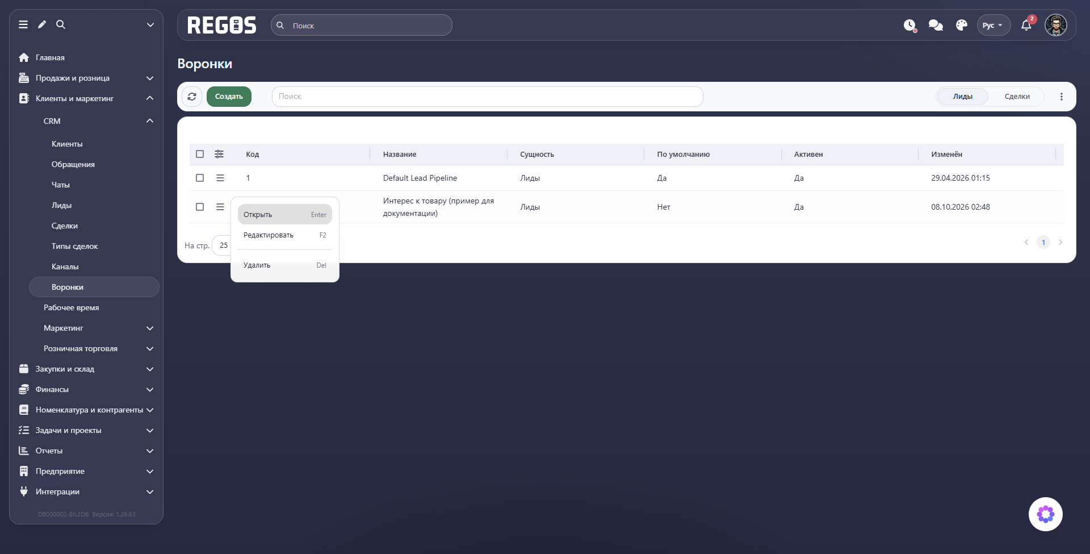Click the pencil edit icon in sidebar
Image resolution: width=1090 pixels, height=554 pixels.
pos(42,24)
